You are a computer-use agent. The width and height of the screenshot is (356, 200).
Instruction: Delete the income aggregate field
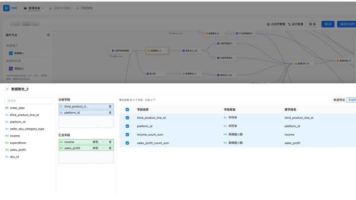[x=110, y=142]
